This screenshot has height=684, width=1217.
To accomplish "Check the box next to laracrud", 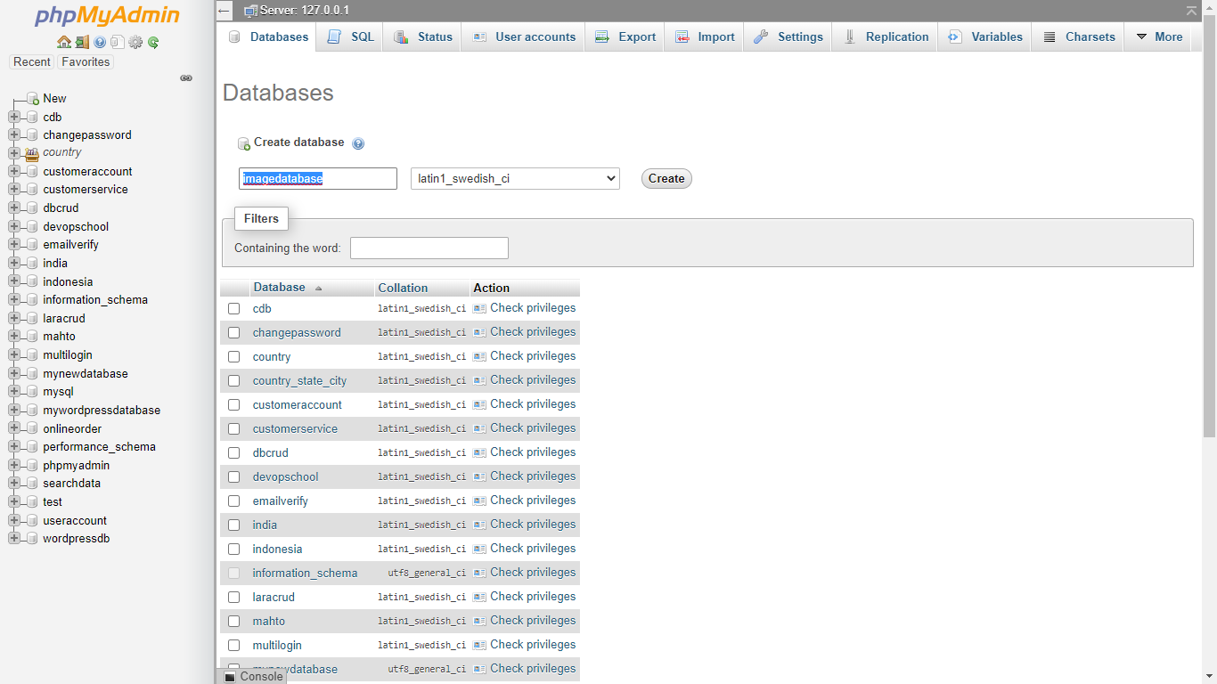I will [x=234, y=598].
